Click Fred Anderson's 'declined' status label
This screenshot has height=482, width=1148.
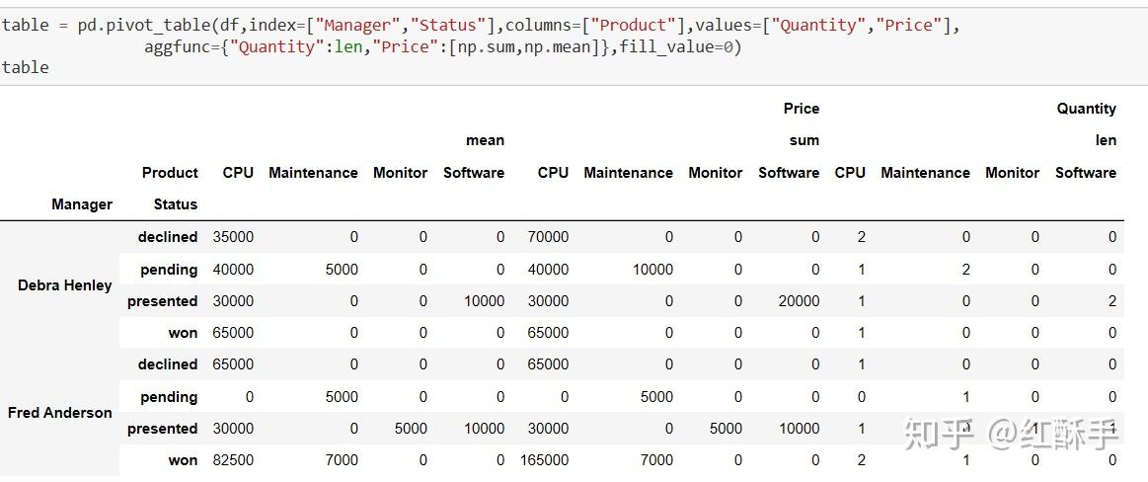(x=168, y=364)
